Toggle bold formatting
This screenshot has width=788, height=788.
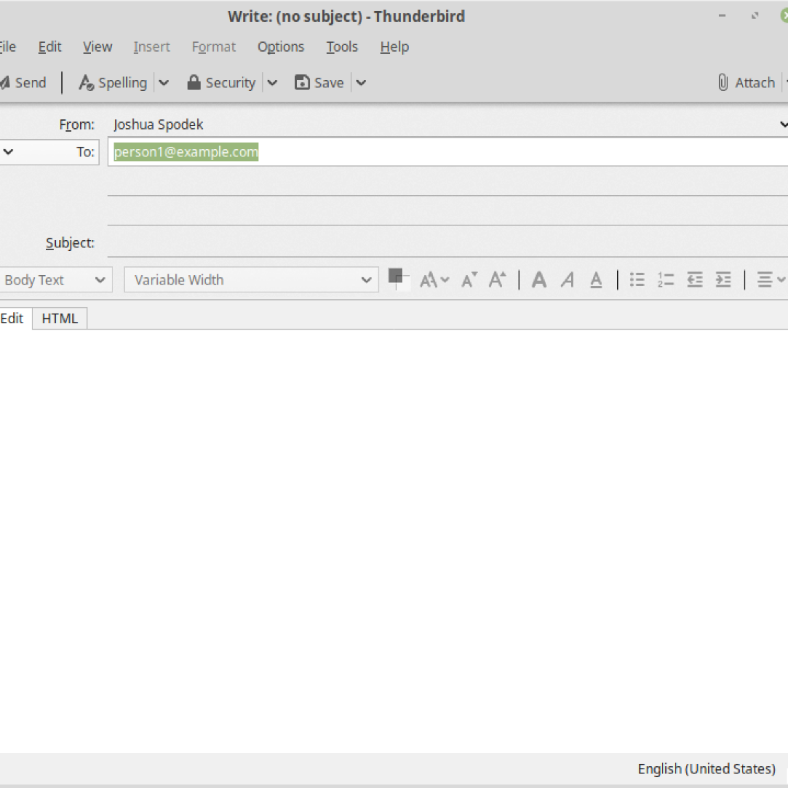[539, 280]
